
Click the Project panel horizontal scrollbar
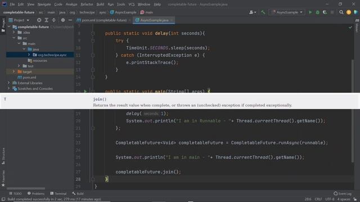pos(26,189)
